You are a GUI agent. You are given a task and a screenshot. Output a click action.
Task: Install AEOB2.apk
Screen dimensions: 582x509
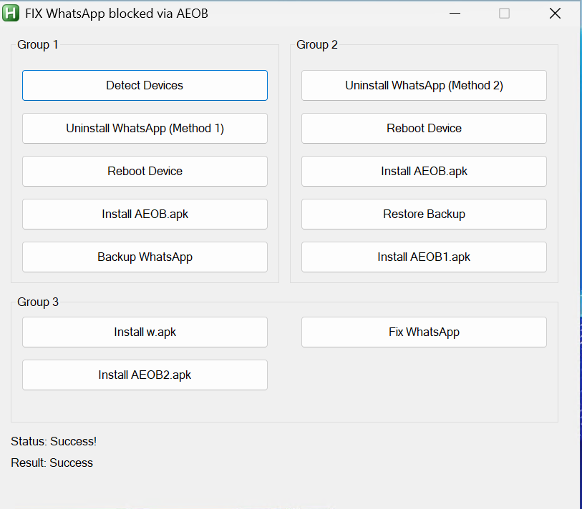pos(145,375)
